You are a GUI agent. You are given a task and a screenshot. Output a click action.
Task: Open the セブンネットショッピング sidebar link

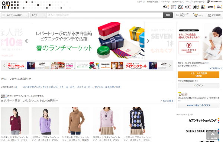204,120
